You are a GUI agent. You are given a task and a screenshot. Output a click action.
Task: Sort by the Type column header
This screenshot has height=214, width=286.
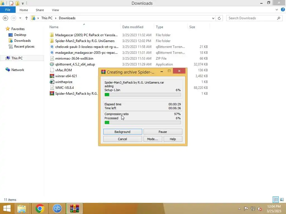[x=159, y=27]
